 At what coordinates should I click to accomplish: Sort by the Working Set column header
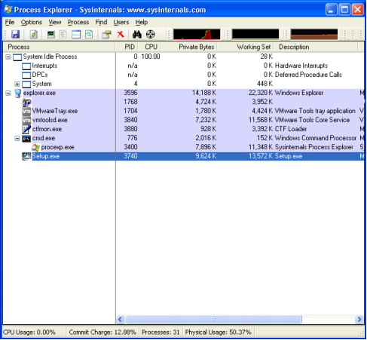point(246,47)
